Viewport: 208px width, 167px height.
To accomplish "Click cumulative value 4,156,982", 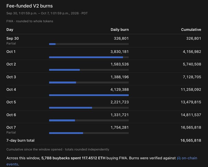I will point(192,52).
